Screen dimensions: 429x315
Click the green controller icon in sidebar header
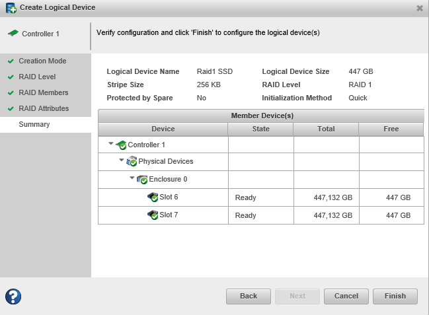pyautogui.click(x=13, y=34)
